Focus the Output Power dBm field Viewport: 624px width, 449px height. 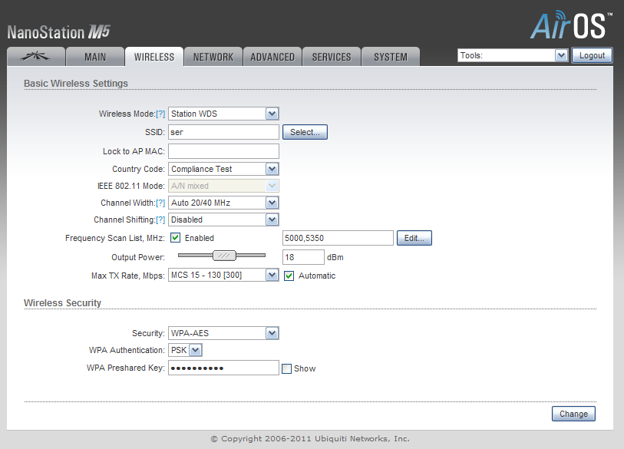[x=303, y=257]
